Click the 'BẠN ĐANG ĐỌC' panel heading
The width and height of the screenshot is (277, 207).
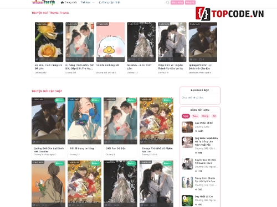pyautogui.click(x=200, y=91)
